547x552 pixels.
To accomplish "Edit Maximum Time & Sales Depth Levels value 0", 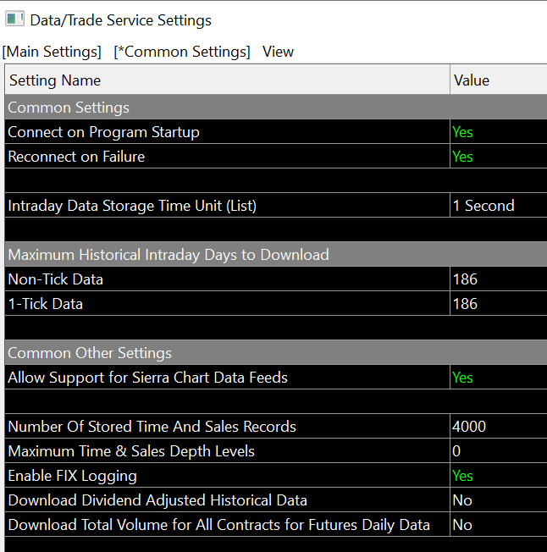I will click(499, 451).
